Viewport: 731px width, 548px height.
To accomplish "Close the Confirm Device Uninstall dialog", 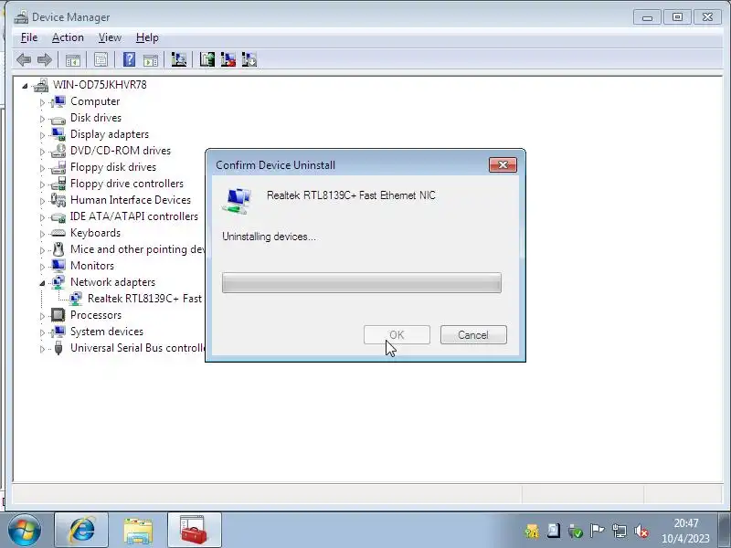I will [503, 165].
